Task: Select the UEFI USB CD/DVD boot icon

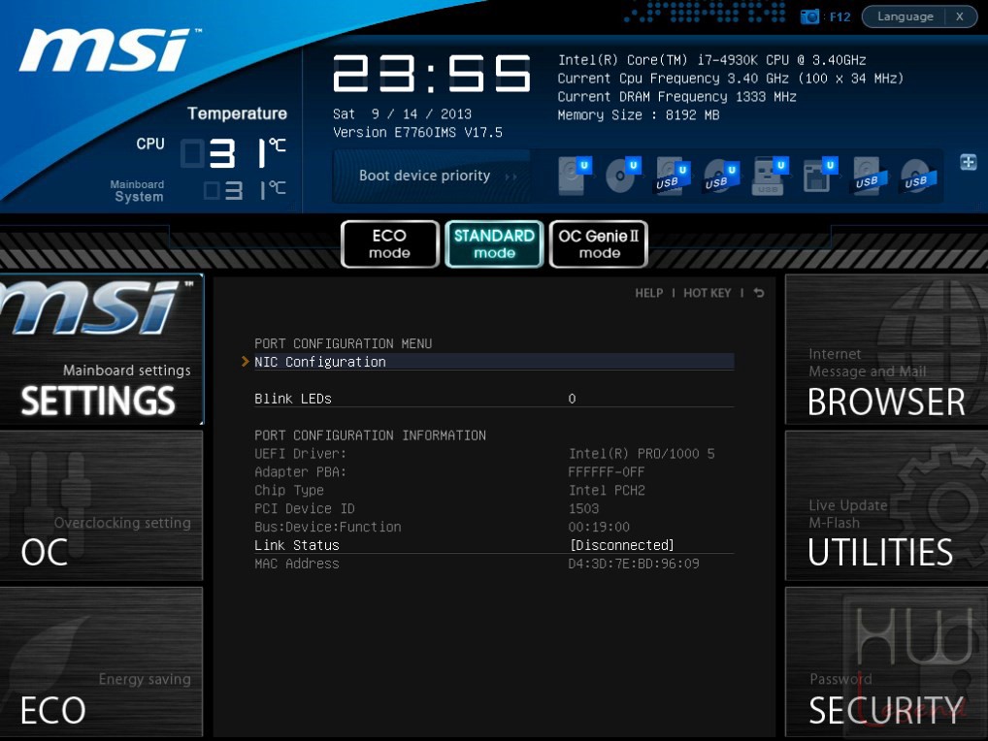Action: [721, 176]
